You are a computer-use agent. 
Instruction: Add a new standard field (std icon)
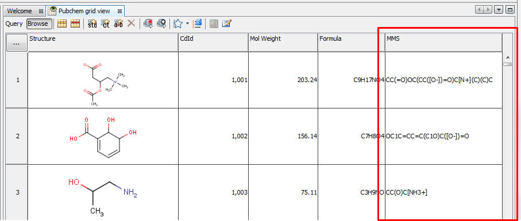tap(92, 24)
